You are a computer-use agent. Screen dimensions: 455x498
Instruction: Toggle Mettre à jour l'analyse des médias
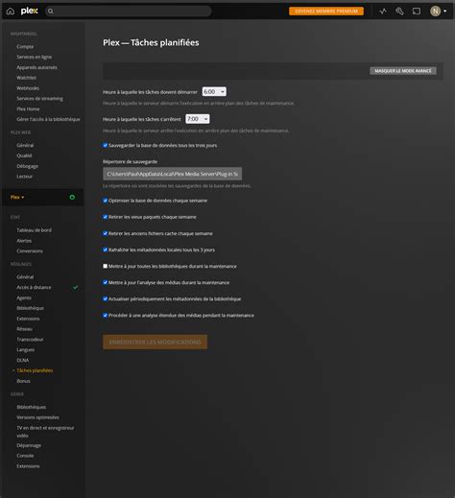106,282
